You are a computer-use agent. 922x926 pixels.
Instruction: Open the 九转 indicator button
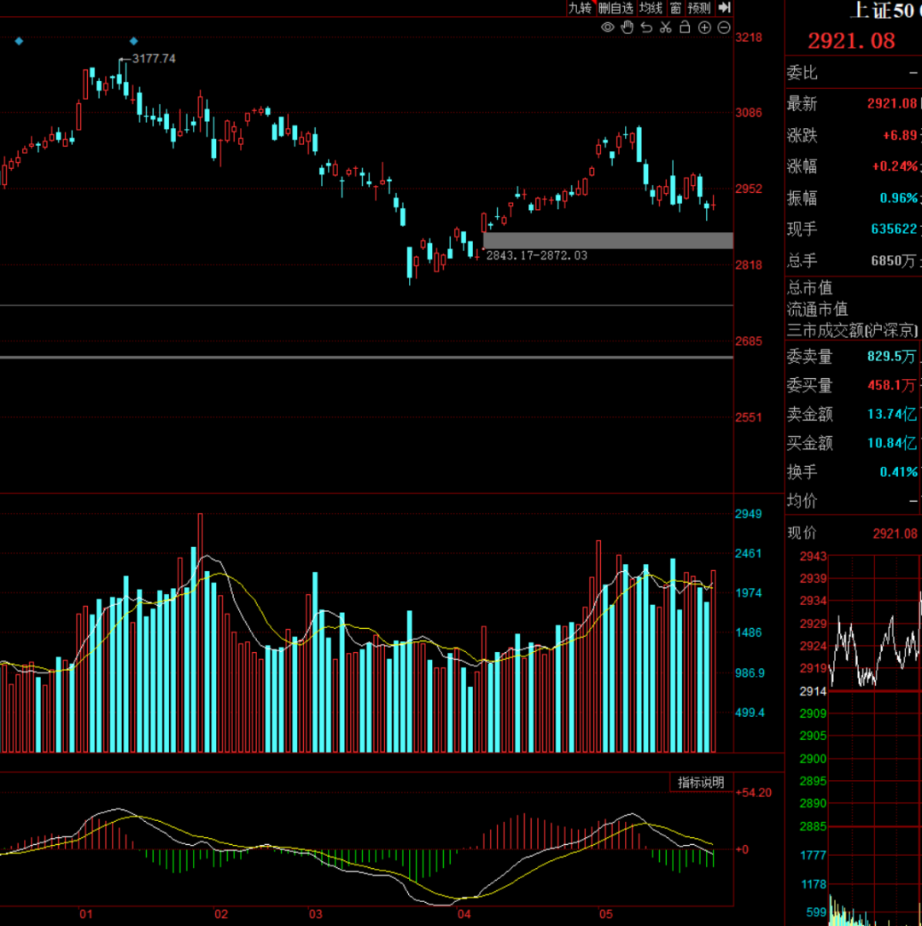click(580, 8)
